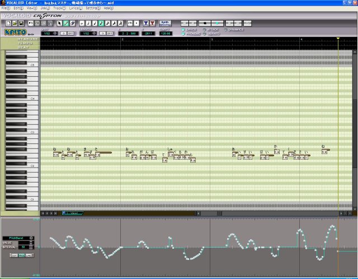The width and height of the screenshot is (358, 279).
Task: Click the rewind-to-start transport button
Action: [x=185, y=24]
